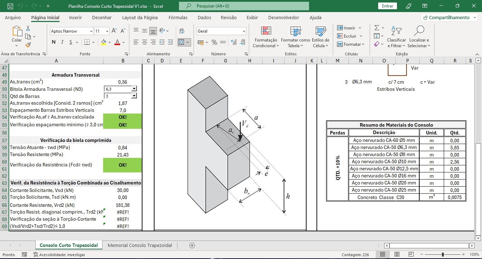Toggle bold formatting
The height and width of the screenshot is (259, 482).
(54, 42)
